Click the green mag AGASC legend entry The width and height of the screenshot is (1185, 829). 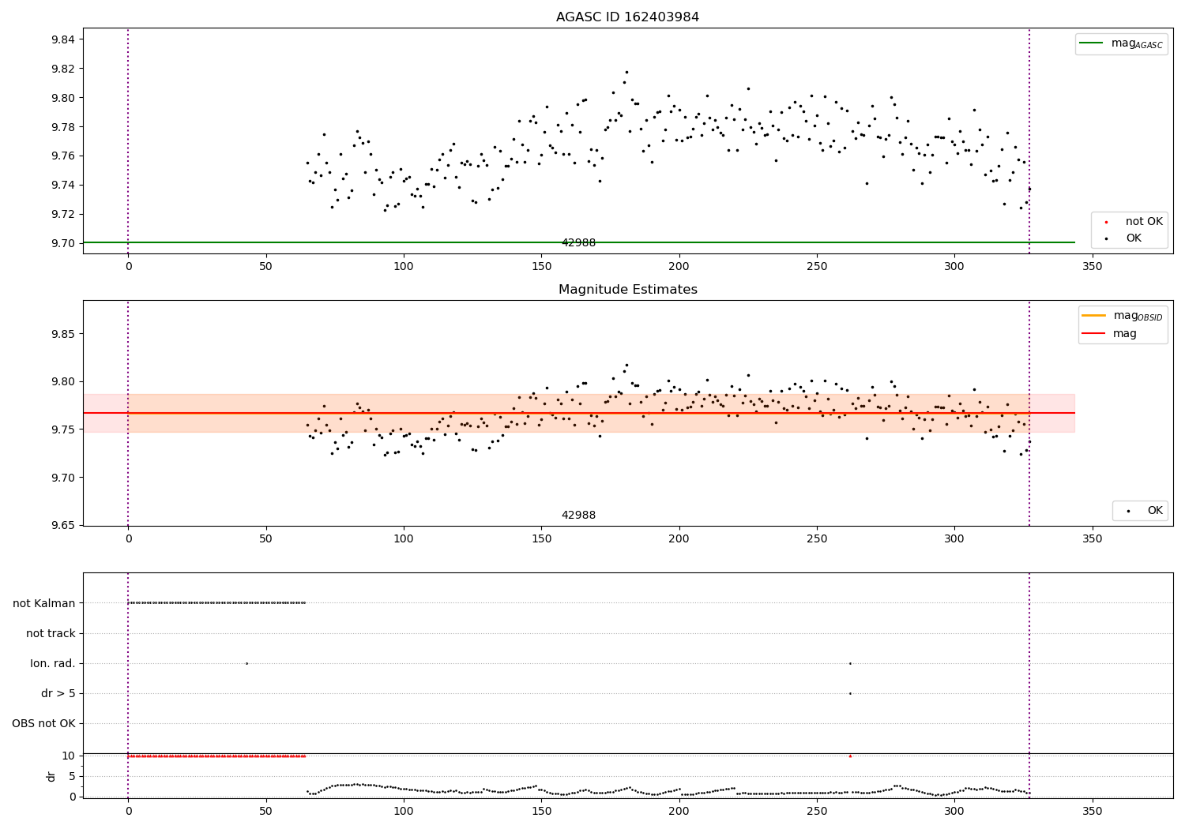click(x=1122, y=43)
